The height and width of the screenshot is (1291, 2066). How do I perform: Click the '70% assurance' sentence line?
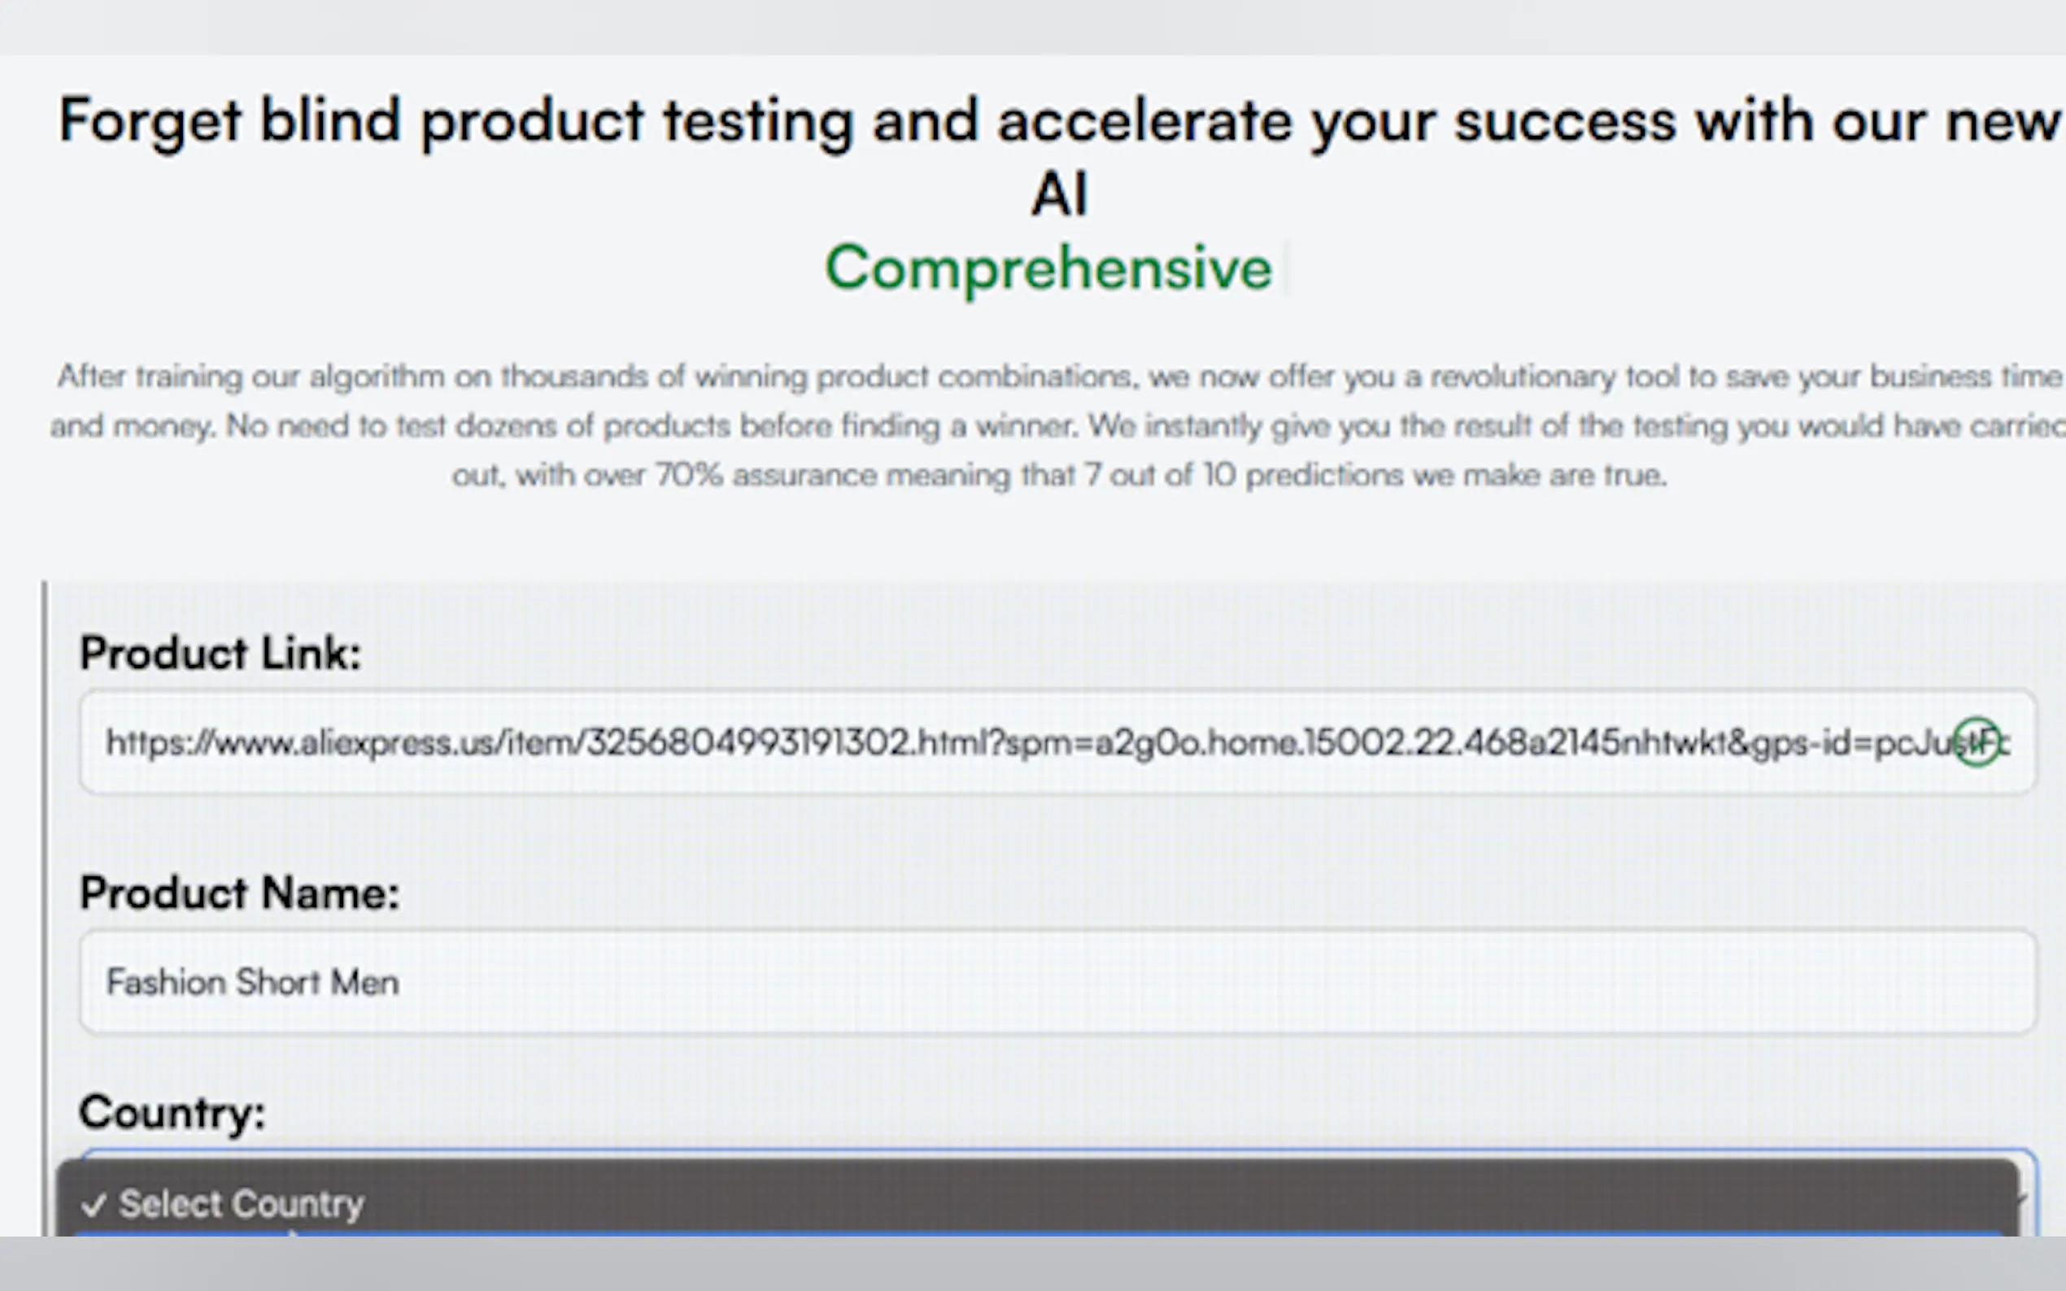(1057, 475)
